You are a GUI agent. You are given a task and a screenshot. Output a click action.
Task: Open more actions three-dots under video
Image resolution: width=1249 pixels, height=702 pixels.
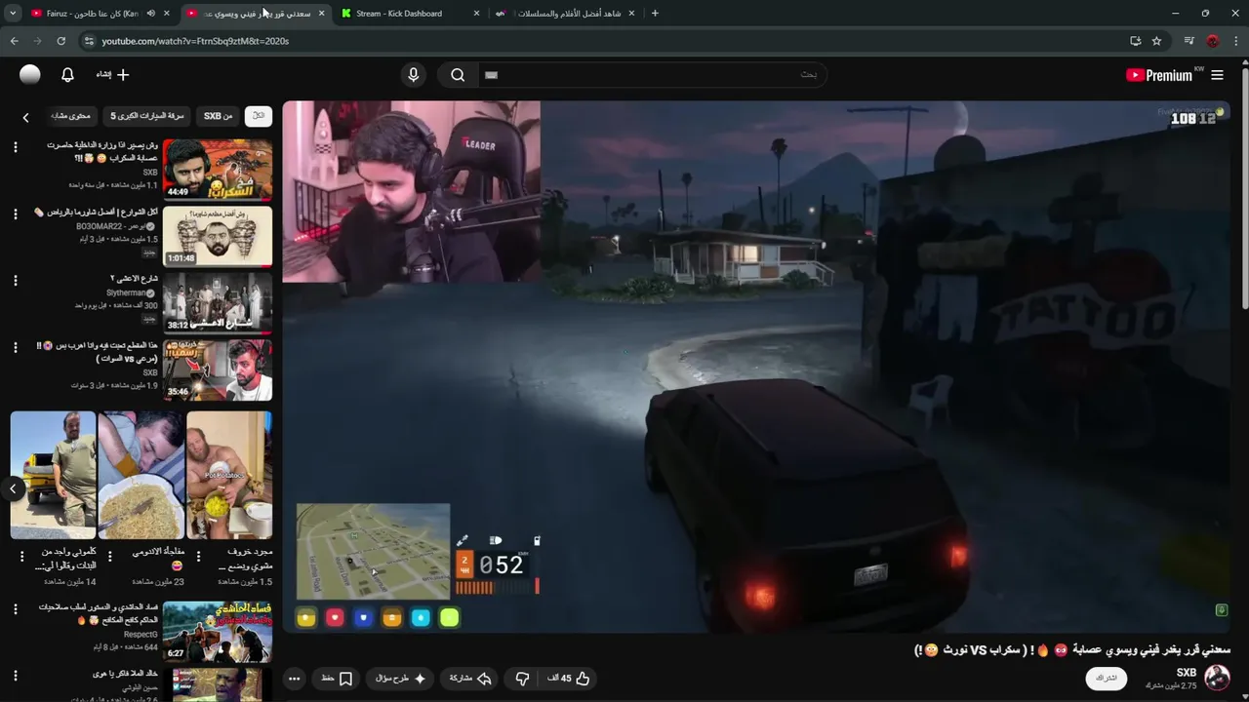(x=295, y=679)
